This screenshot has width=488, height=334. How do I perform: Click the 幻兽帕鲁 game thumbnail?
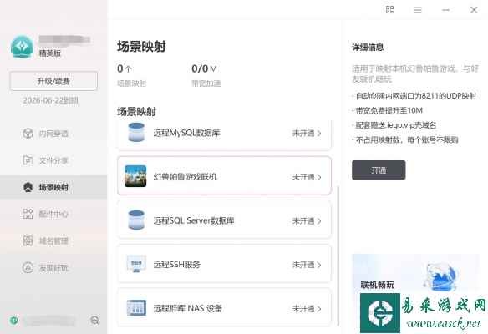pyautogui.click(x=135, y=176)
